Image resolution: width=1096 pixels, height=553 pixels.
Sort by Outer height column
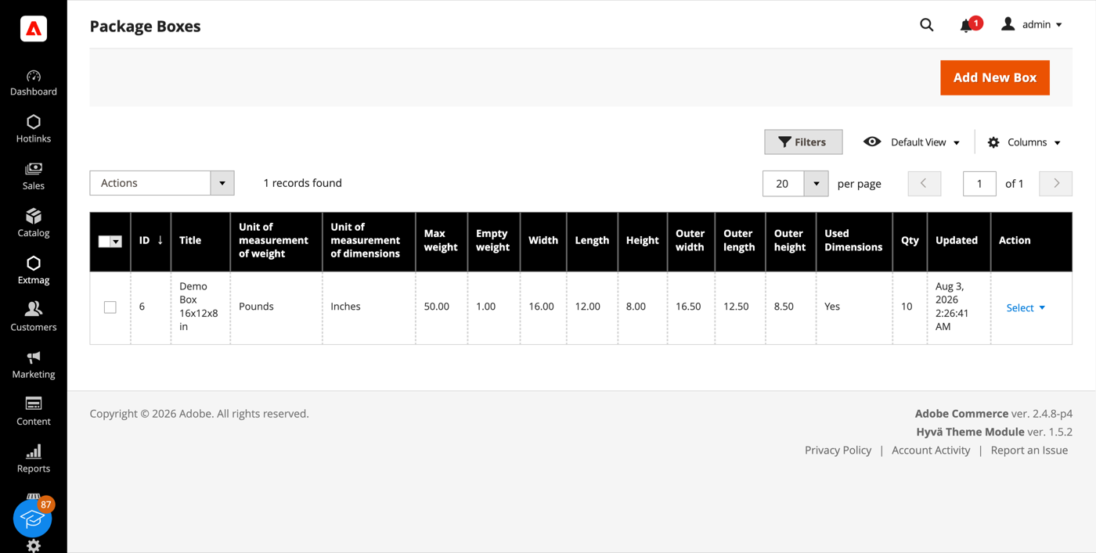(x=791, y=241)
